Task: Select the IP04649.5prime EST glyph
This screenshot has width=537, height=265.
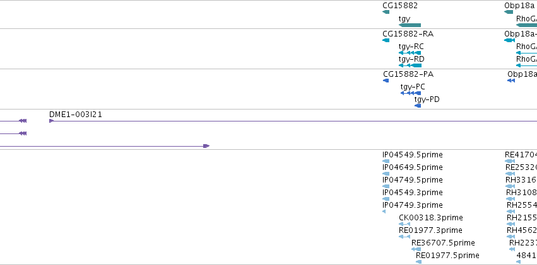Action: tap(386, 174)
